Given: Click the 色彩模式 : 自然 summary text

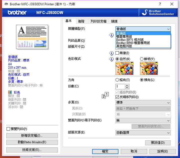Looking at the screenshot, I should tap(18, 75).
